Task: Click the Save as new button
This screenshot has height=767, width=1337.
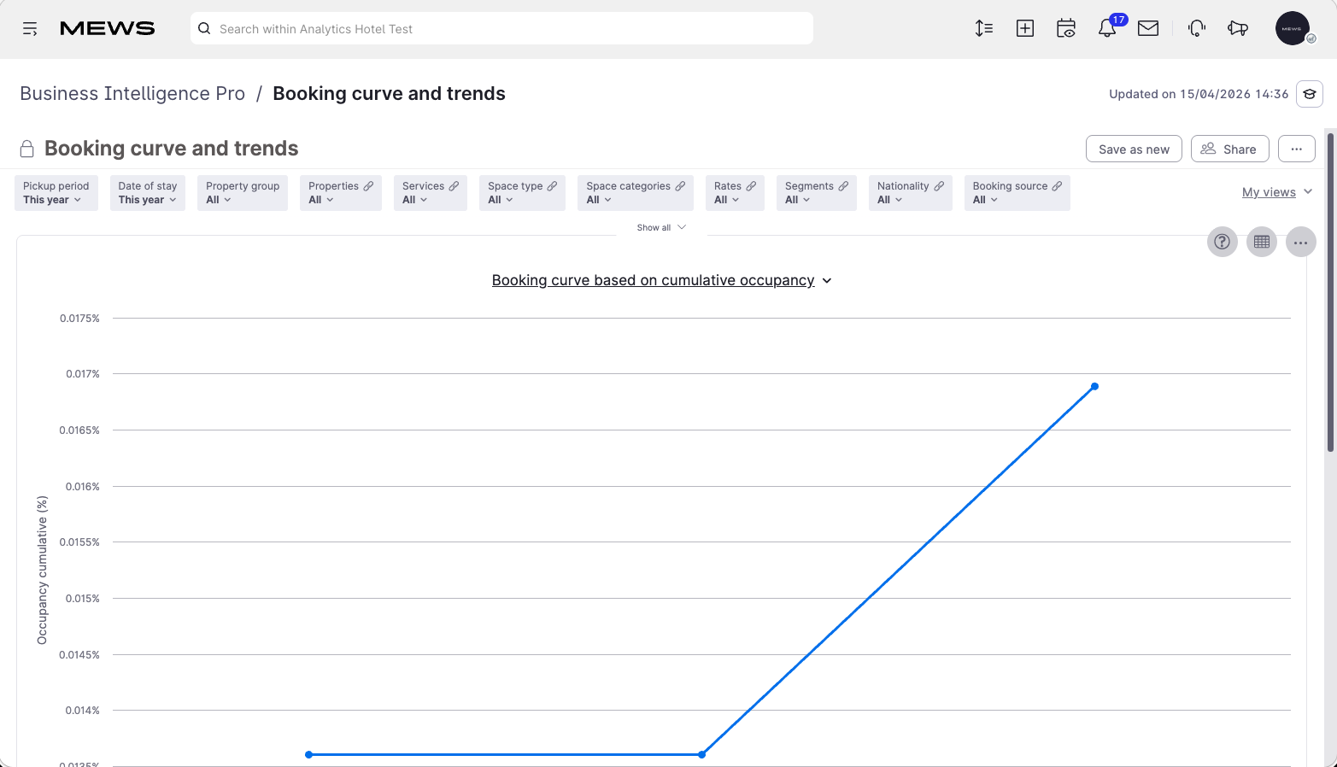Action: click(1134, 149)
